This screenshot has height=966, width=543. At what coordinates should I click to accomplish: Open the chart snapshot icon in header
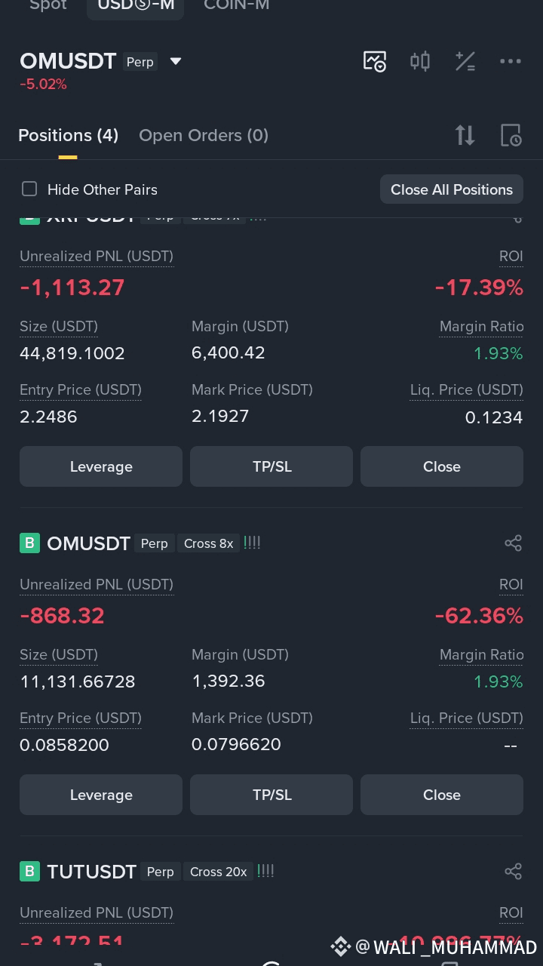coord(375,61)
